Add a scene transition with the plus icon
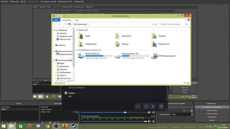Image resolution: width=230 pixels, height=129 pixels. pyautogui.click(x=184, y=111)
